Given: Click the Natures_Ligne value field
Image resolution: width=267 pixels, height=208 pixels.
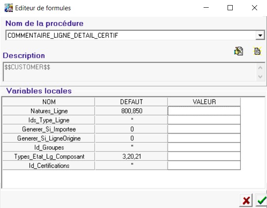Looking at the screenshot, I should click(204, 111).
